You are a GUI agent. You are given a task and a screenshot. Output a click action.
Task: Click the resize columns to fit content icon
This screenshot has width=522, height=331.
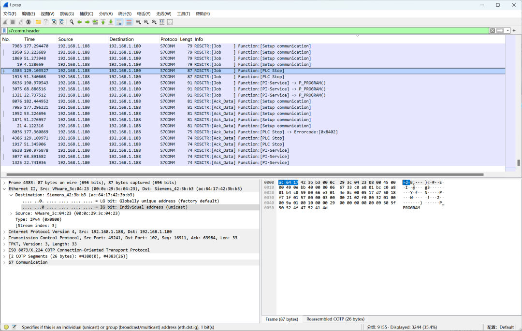pos(162,22)
